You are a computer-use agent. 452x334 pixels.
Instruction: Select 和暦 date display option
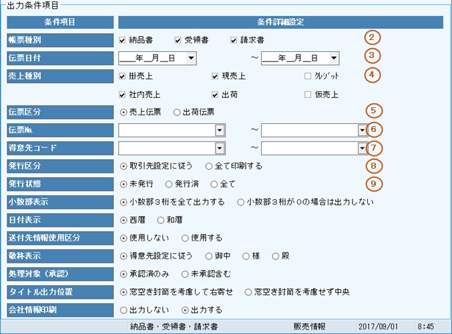[x=161, y=219]
